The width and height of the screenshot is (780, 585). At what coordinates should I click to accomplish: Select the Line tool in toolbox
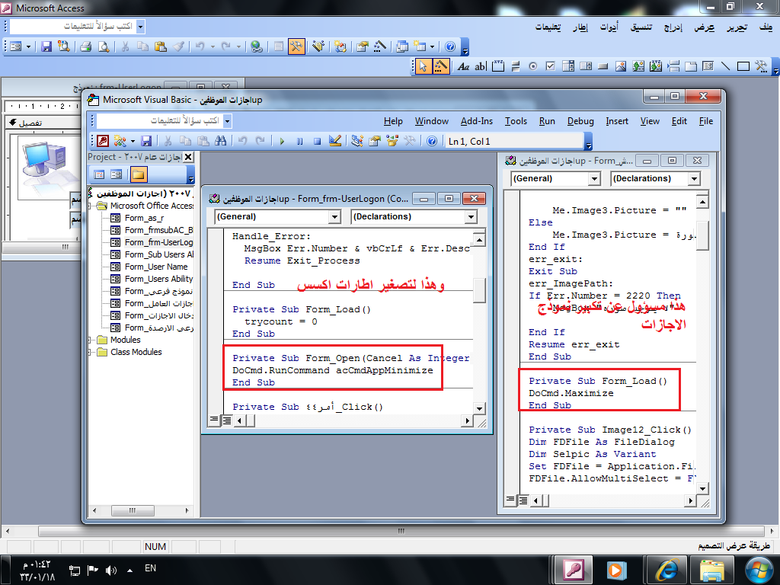[x=726, y=66]
